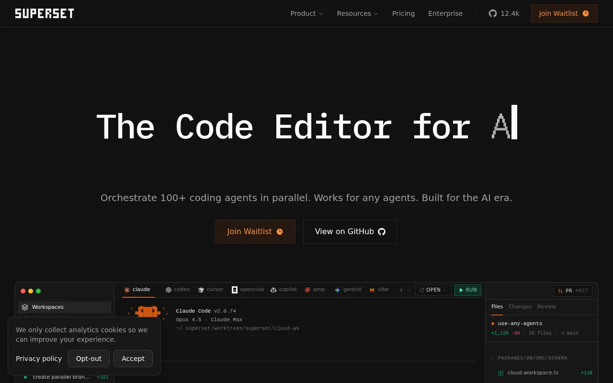Screen dimensions: 613x383
Task: Click the claude tab icon
Action: (x=127, y=290)
